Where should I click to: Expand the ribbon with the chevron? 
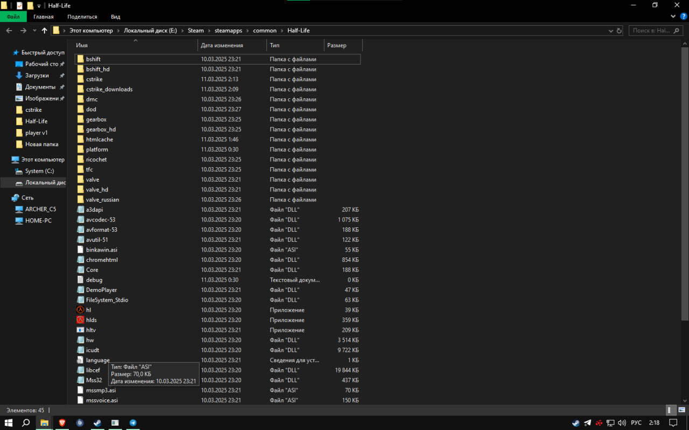(673, 17)
